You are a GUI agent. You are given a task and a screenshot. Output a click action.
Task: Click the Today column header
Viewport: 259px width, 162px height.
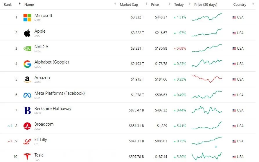click(179, 5)
